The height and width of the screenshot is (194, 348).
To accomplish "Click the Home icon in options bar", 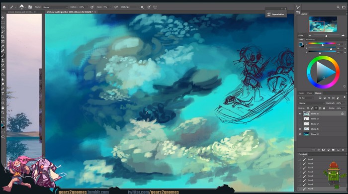I will click(x=4, y=7).
